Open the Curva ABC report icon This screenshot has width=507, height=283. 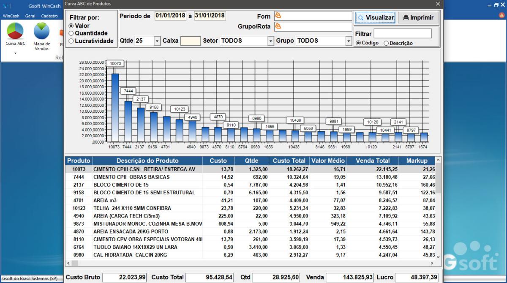click(15, 31)
